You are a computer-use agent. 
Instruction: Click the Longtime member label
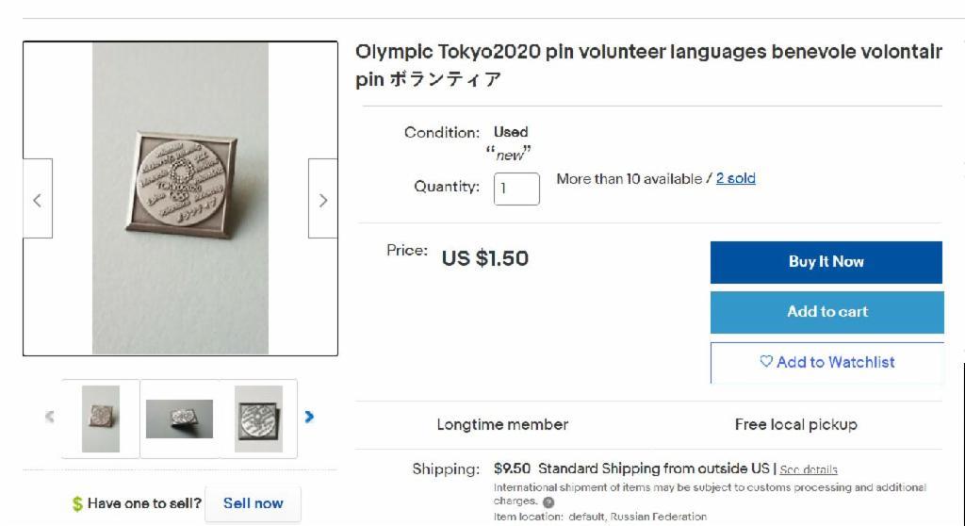(502, 424)
